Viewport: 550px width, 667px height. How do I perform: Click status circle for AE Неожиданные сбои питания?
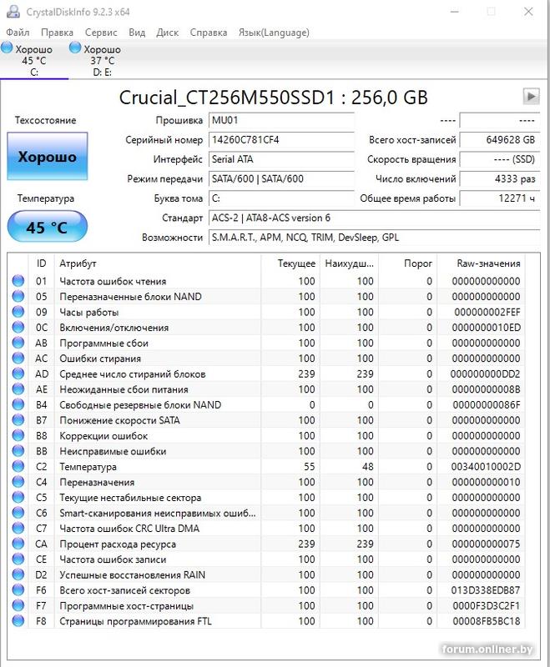18,389
